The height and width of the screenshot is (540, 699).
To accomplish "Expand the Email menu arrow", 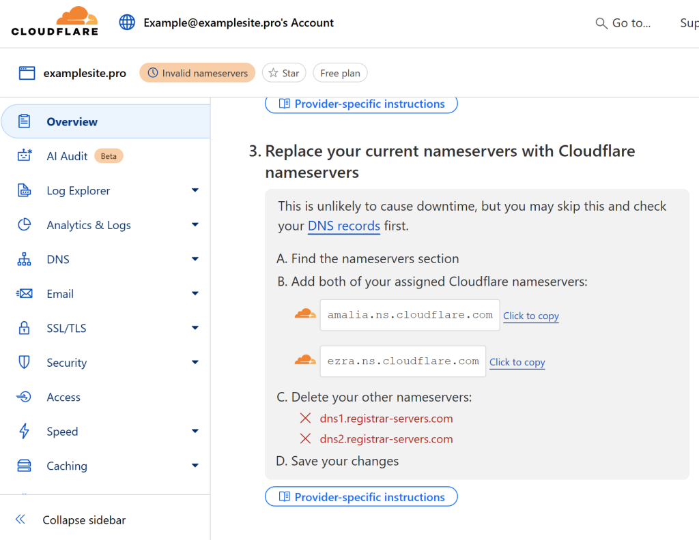I will point(195,294).
